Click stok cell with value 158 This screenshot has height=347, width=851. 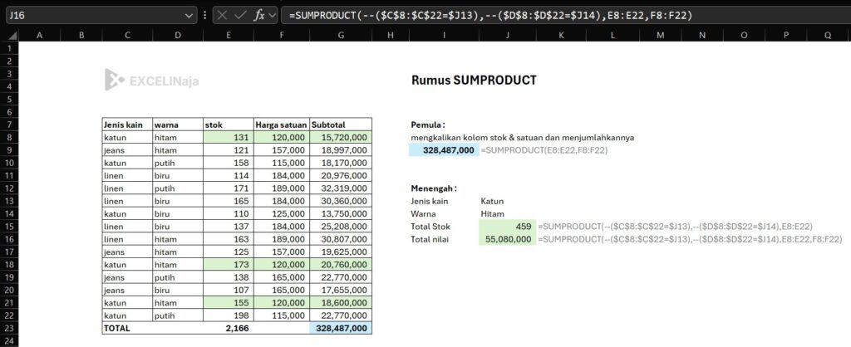[x=228, y=163]
